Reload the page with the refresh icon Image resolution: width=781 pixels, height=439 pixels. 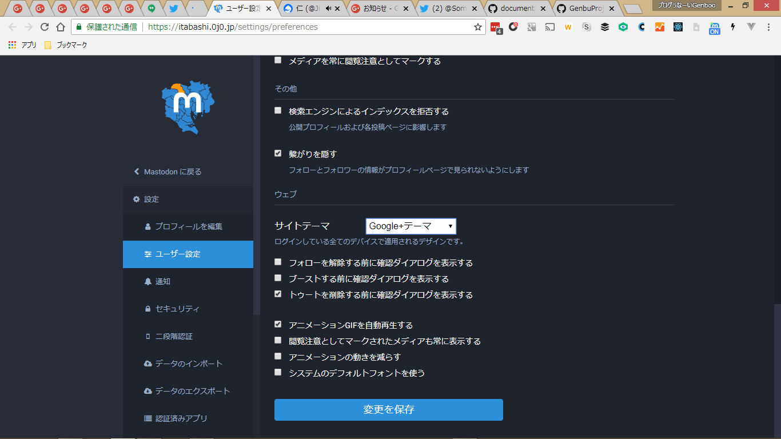[45, 27]
